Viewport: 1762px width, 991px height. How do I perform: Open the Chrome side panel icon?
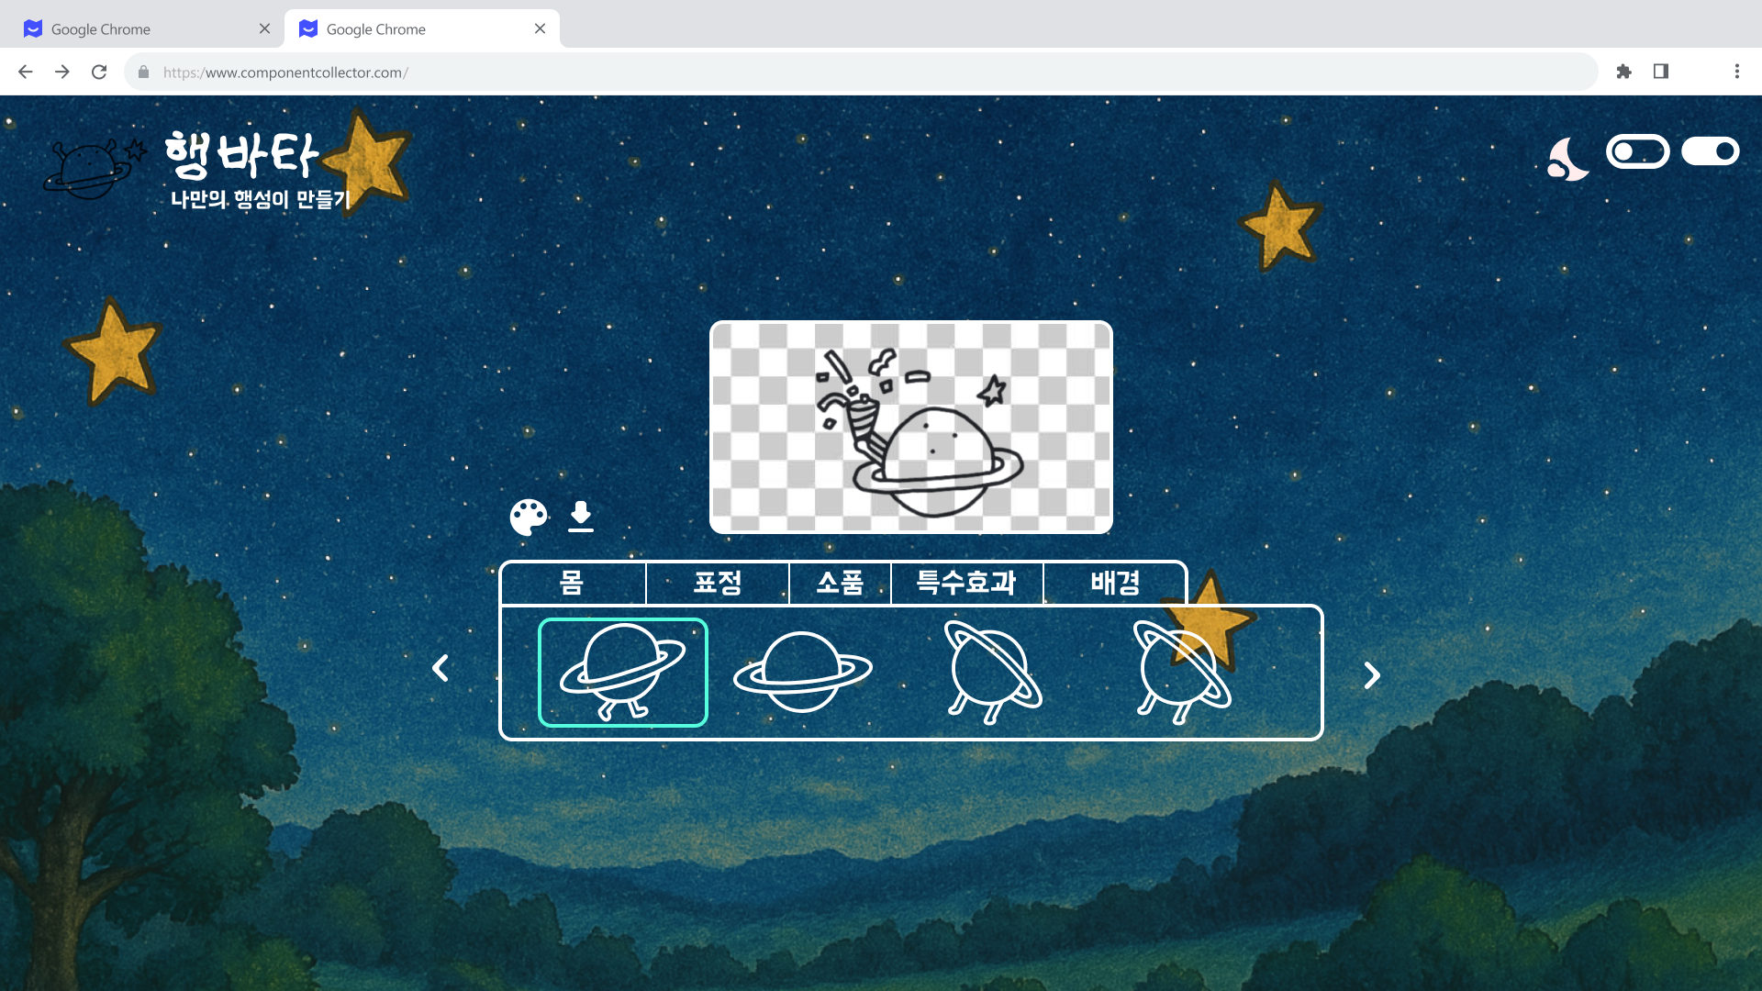pos(1660,72)
